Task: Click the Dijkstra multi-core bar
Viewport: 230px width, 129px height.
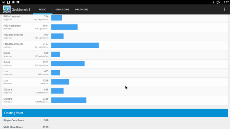Action: point(69,100)
